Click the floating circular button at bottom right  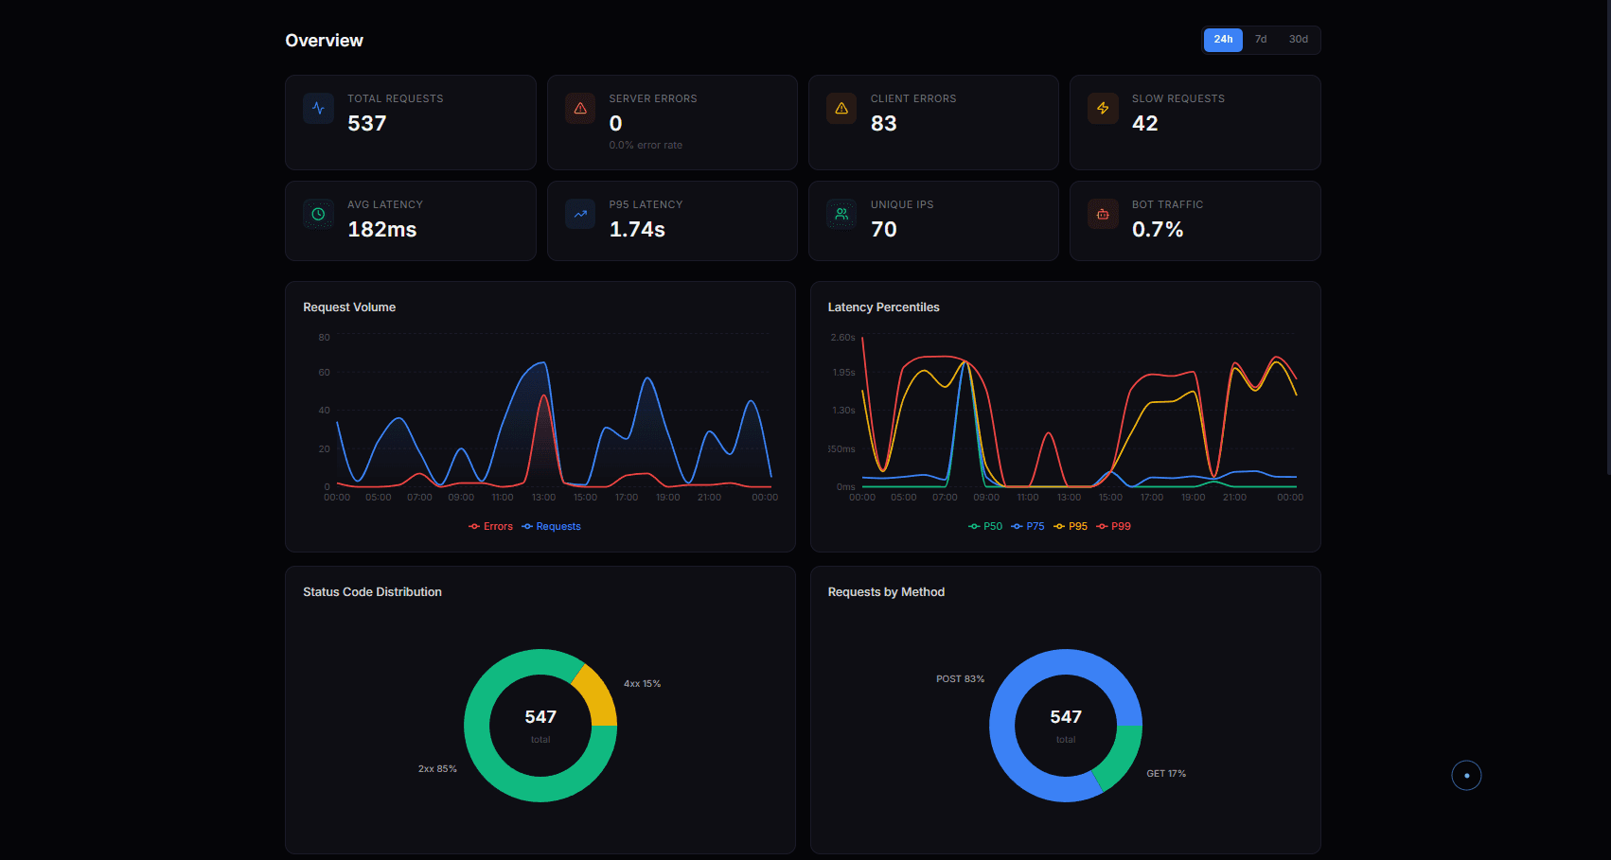1466,776
